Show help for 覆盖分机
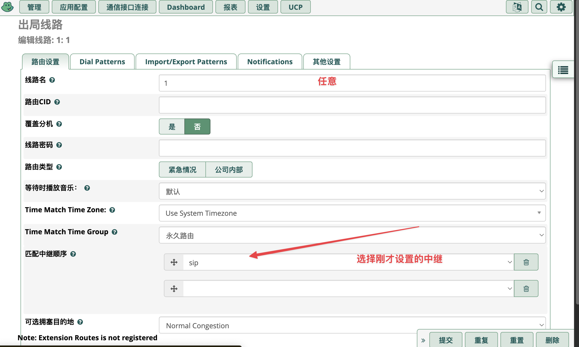Image resolution: width=579 pixels, height=347 pixels. pos(59,124)
